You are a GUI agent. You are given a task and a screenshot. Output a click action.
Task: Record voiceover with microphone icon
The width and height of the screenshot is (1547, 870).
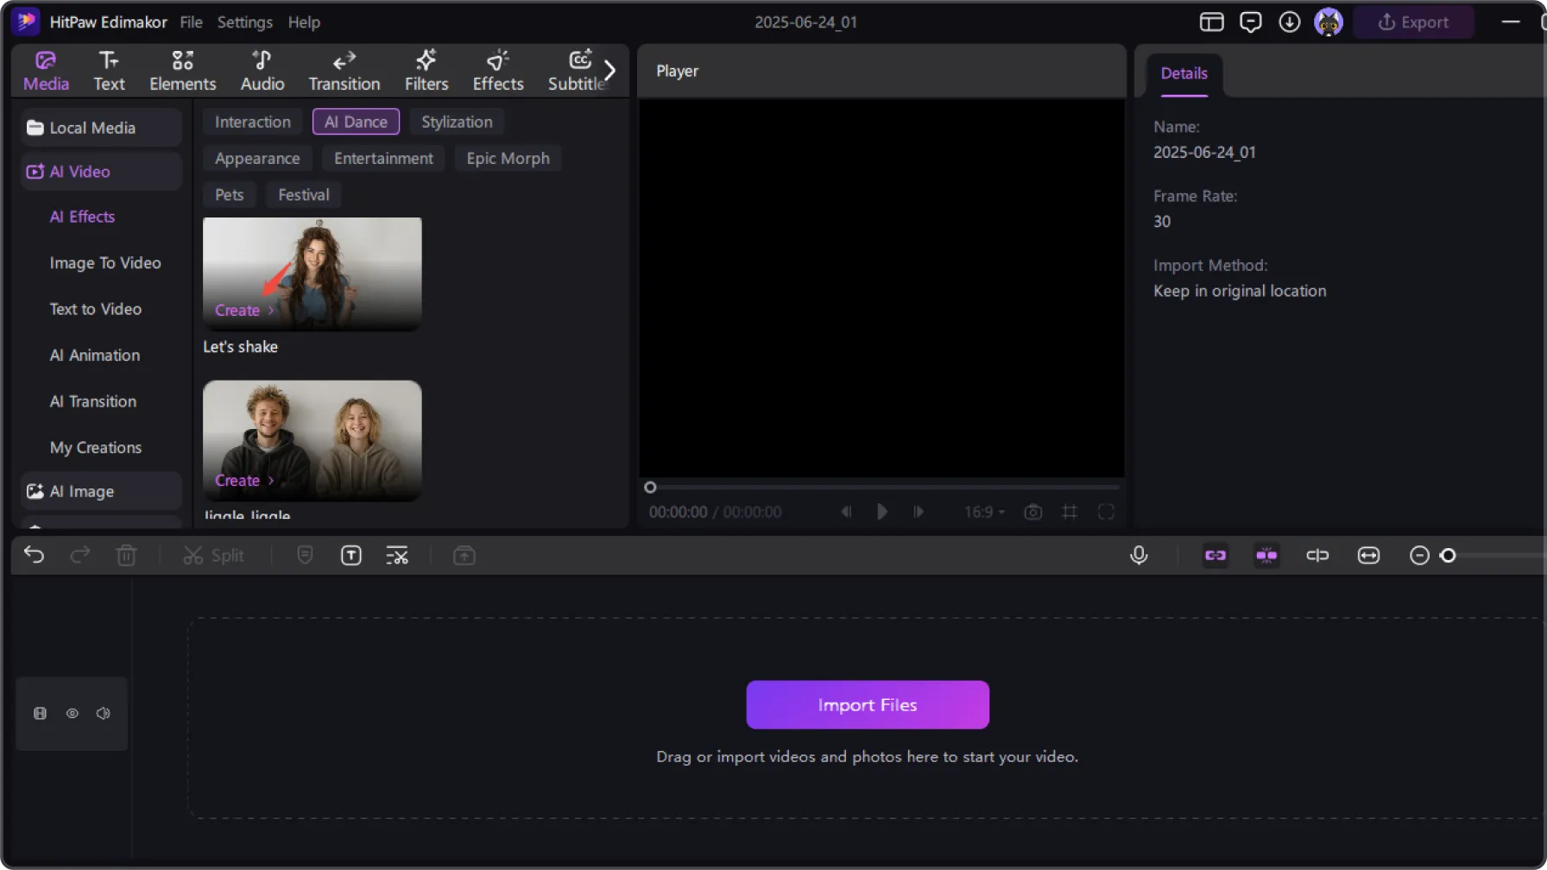1139,555
